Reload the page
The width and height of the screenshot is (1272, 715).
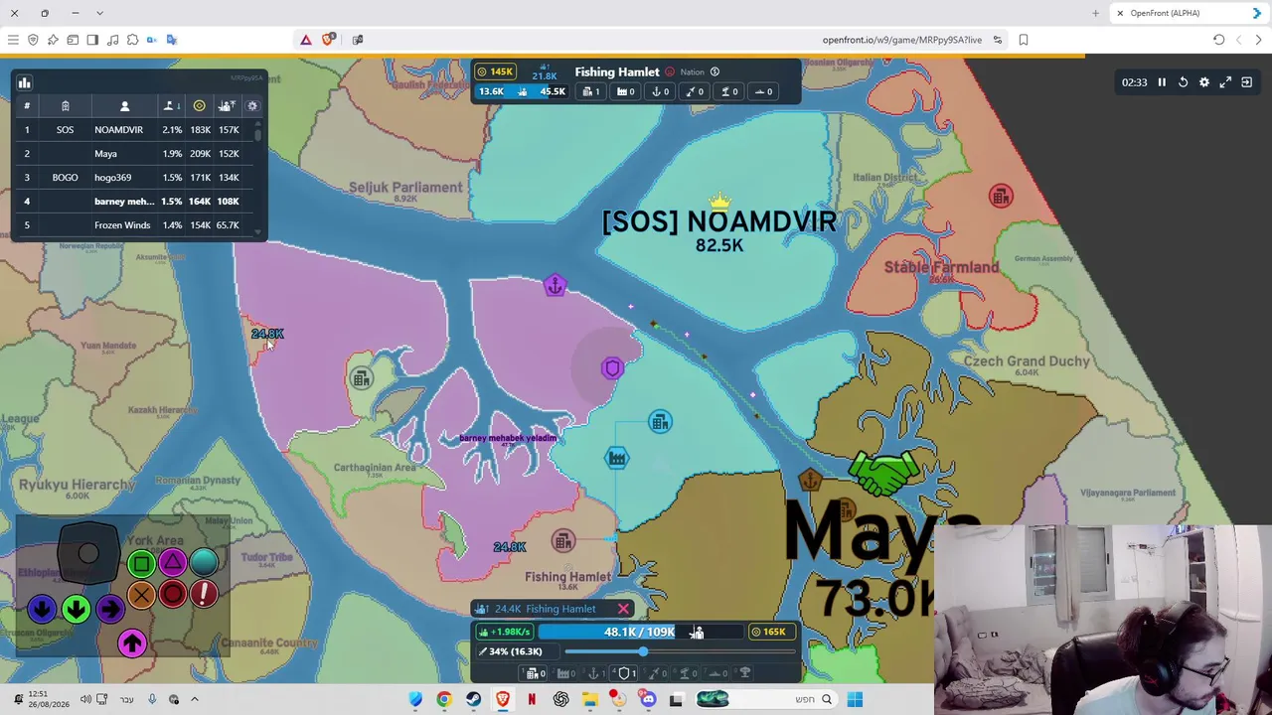tap(1218, 40)
